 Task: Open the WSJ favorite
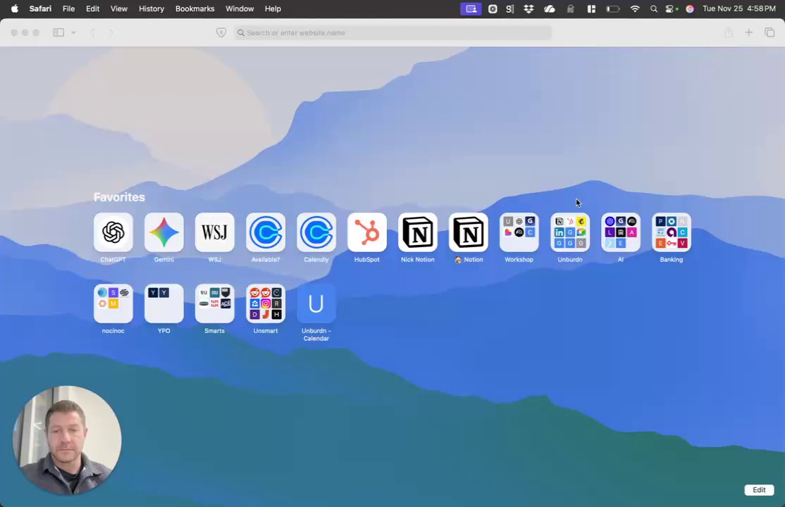(x=214, y=232)
